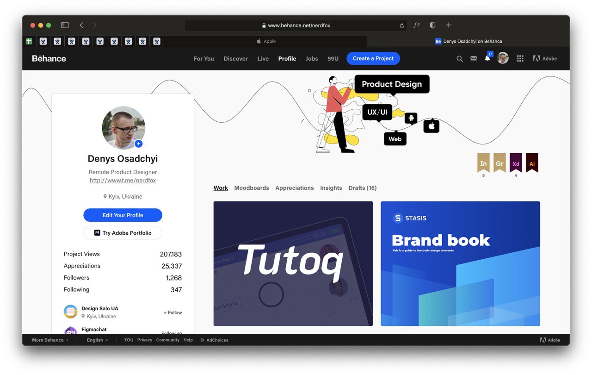Click the AdChoices footer link
Screen dimensions: 592x375
tap(215, 340)
